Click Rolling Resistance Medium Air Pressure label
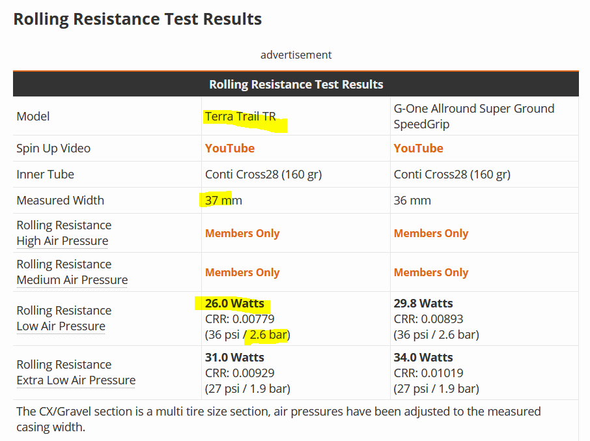The width and height of the screenshot is (590, 441). point(72,272)
